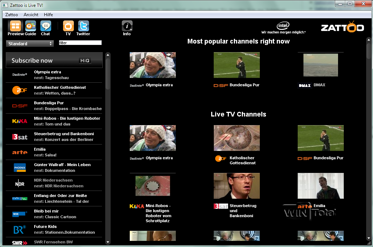Image resolution: width=373 pixels, height=247 pixels.
Task: Click the Intel sponsor logo
Action: [x=283, y=28]
